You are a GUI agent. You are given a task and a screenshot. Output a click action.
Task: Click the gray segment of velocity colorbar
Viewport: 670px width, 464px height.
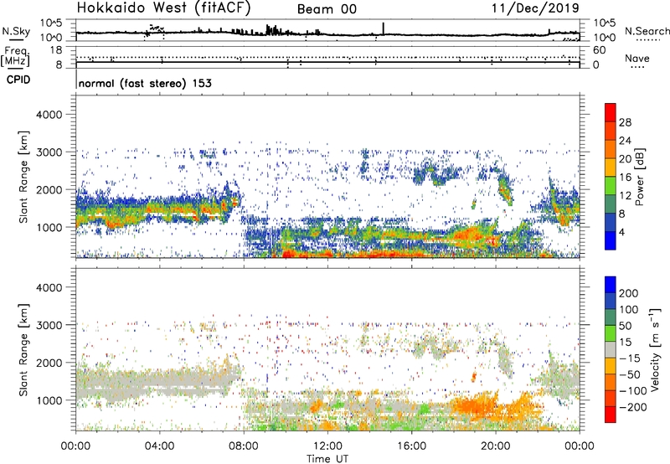coord(611,350)
